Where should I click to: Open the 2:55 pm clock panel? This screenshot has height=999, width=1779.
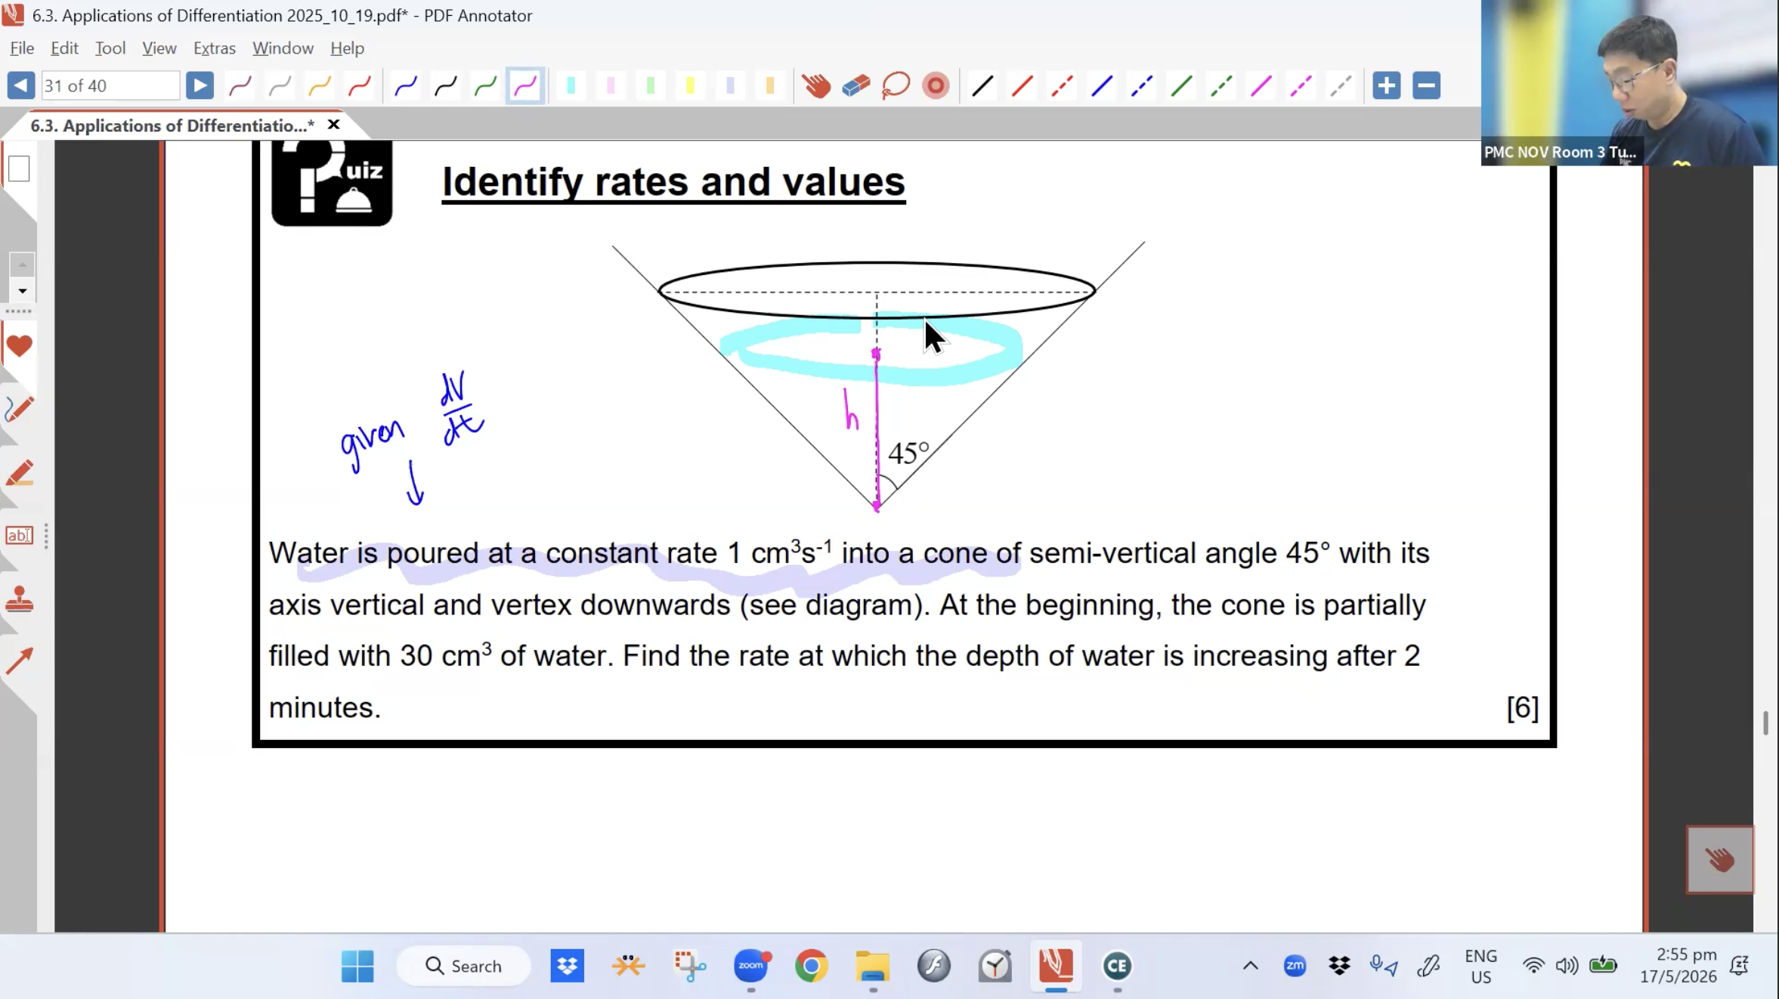point(1678,966)
